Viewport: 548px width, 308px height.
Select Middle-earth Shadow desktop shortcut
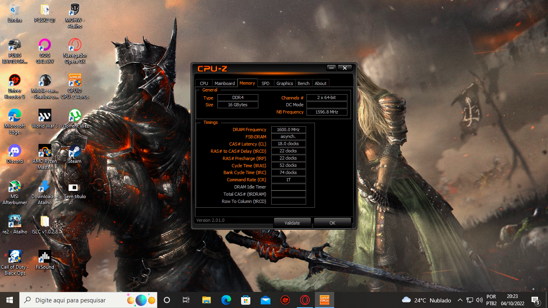[x=45, y=87]
